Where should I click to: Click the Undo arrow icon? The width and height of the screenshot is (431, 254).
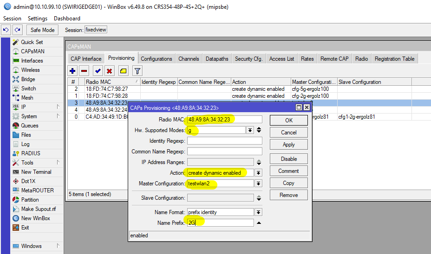[x=6, y=30]
